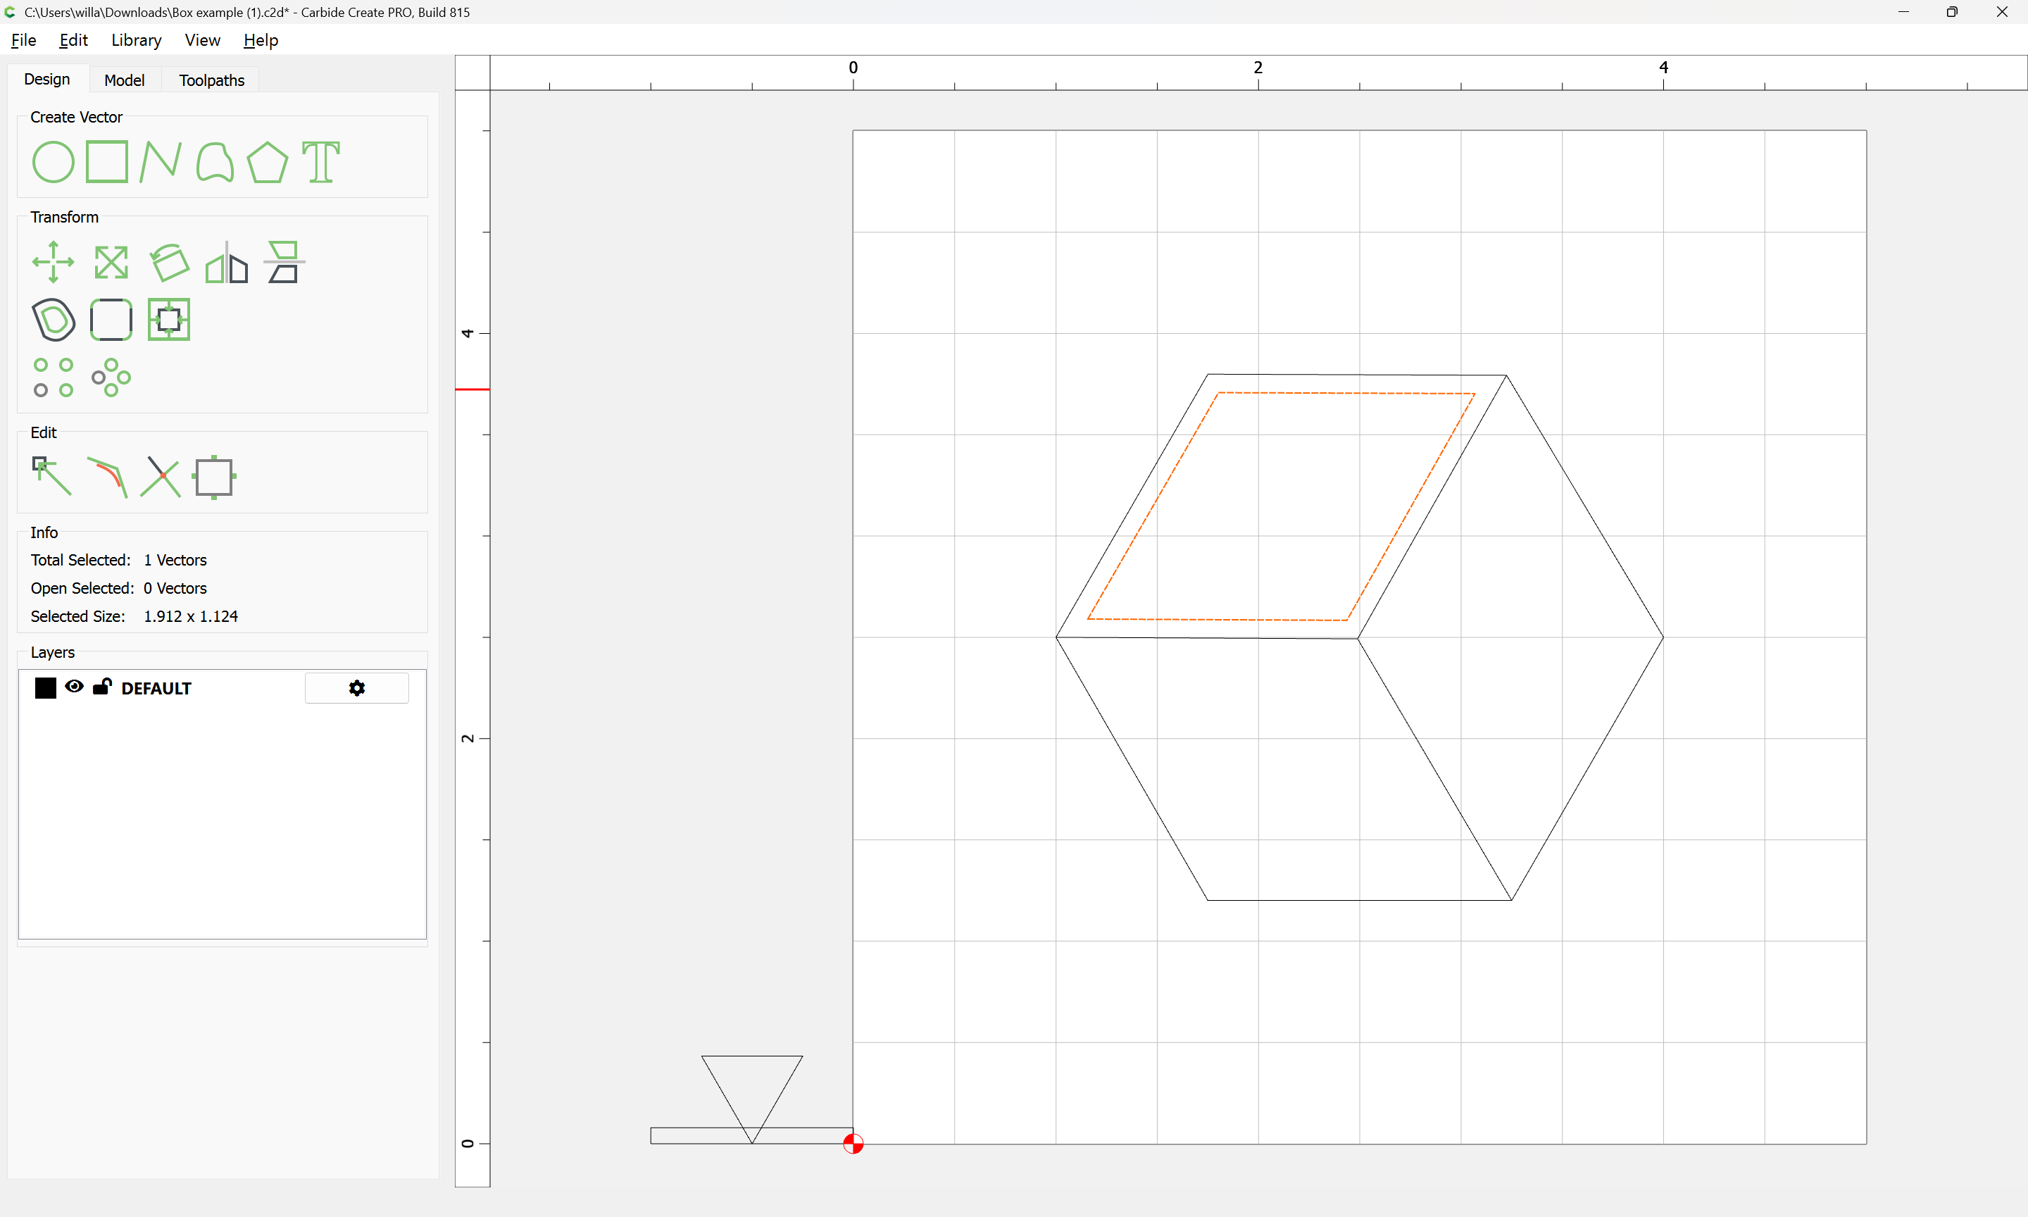Open the Offset Vector tool
This screenshot has width=2028, height=1217.
tap(54, 320)
